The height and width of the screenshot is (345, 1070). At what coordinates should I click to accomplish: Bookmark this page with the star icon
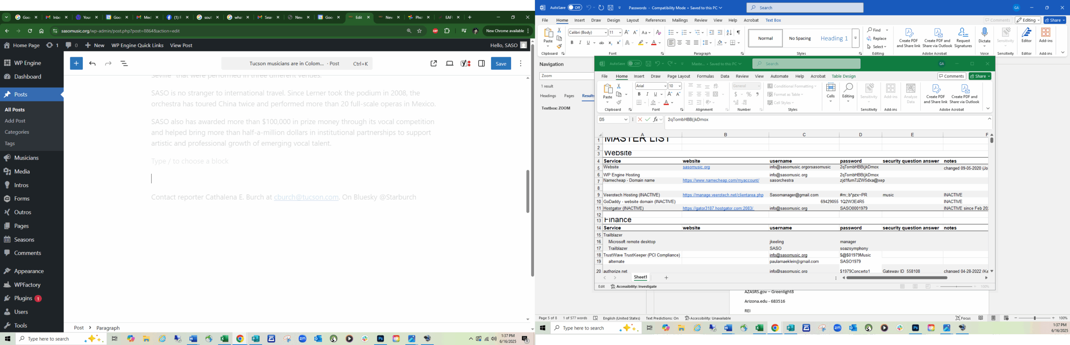click(x=419, y=31)
